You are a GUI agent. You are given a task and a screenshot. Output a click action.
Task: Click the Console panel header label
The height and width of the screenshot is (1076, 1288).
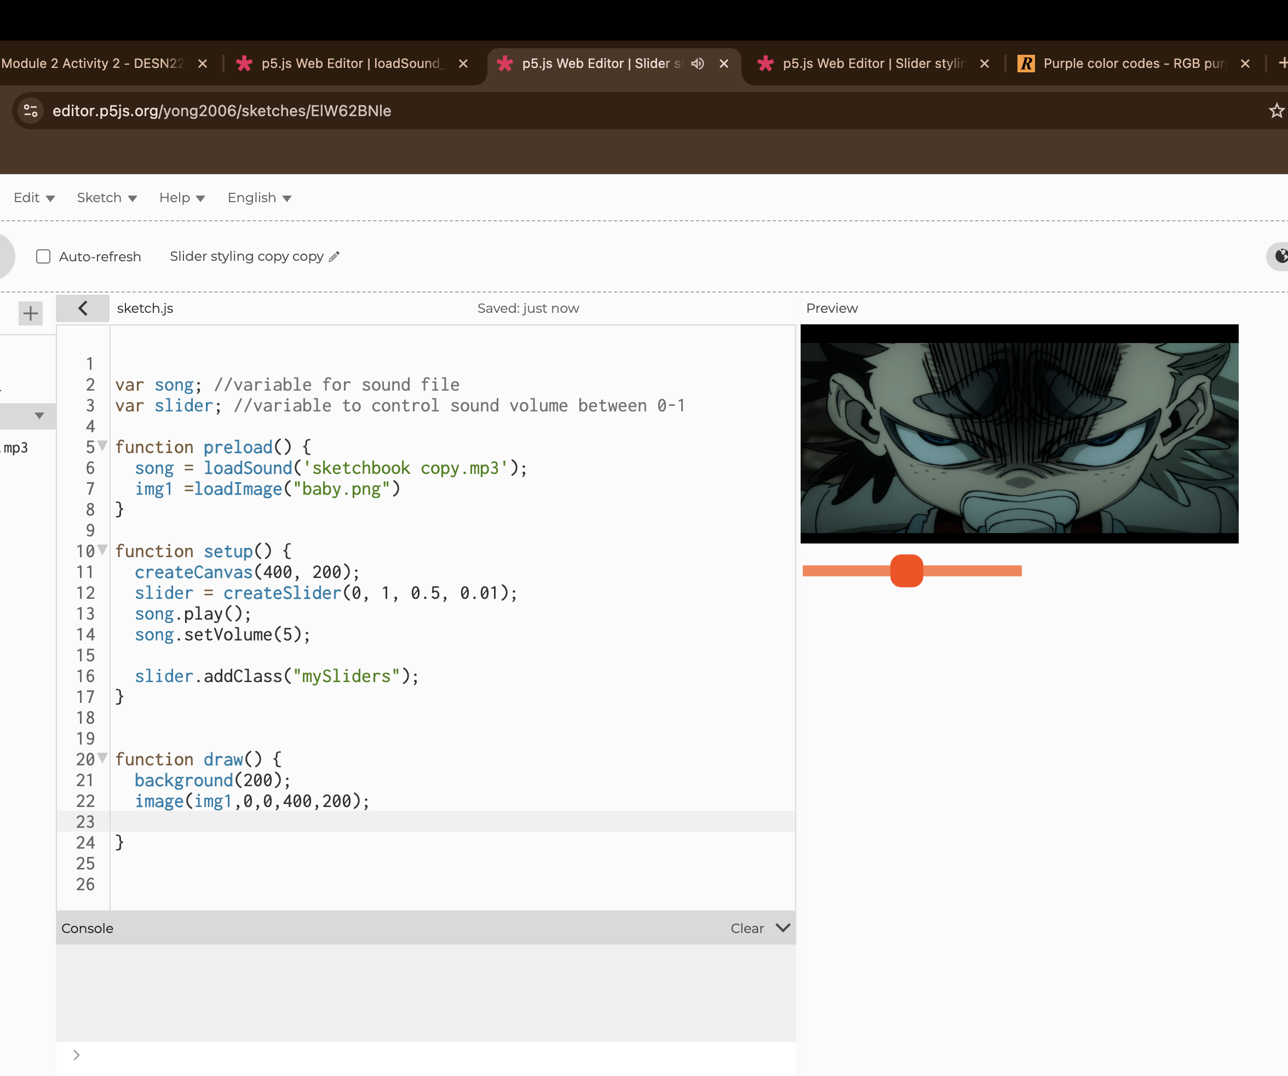87,928
